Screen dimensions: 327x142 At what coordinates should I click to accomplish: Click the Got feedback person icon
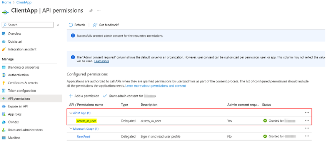pyautogui.click(x=95, y=25)
